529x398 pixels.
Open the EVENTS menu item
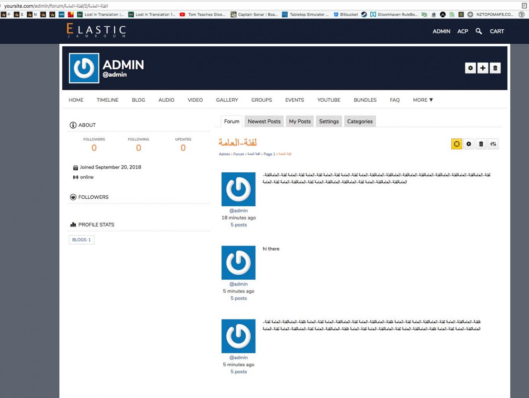295,100
